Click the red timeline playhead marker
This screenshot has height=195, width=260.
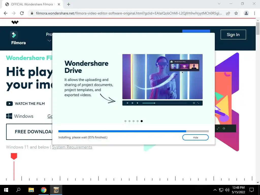tap(14, 156)
